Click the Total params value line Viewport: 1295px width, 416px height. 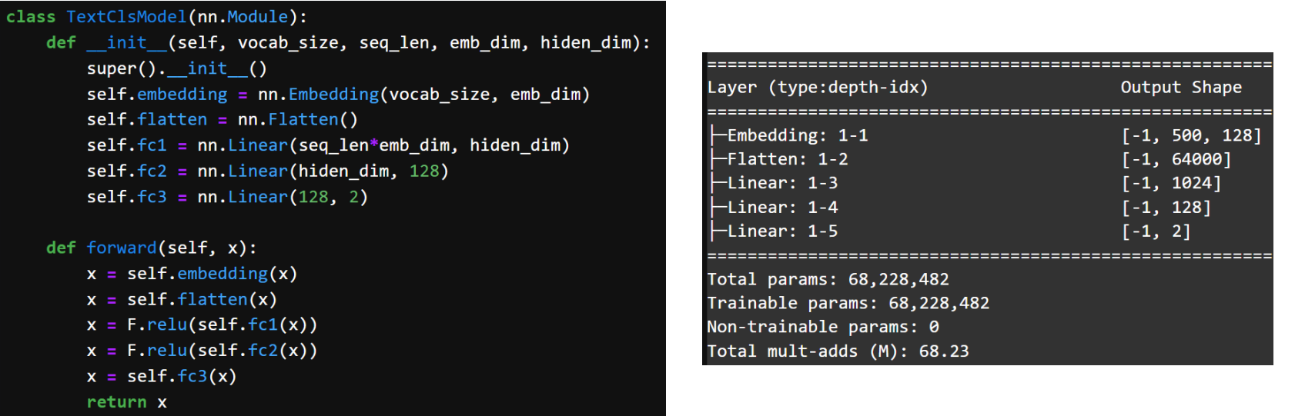click(x=828, y=279)
